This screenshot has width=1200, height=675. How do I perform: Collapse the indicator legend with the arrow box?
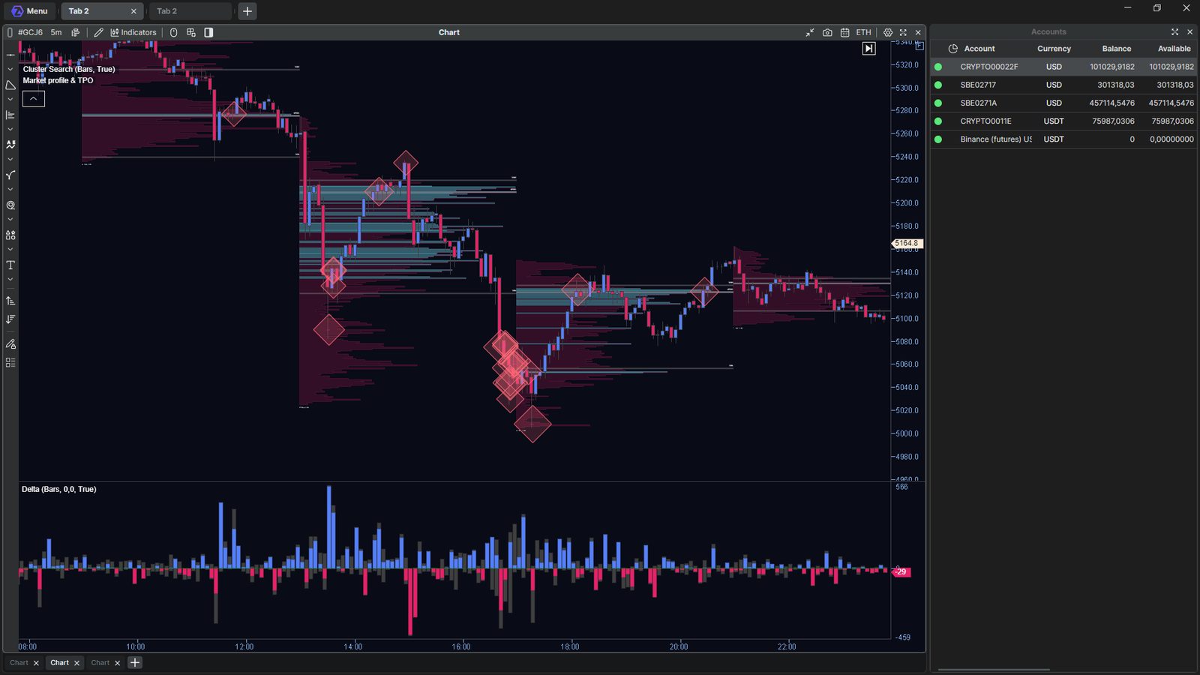[x=34, y=98]
